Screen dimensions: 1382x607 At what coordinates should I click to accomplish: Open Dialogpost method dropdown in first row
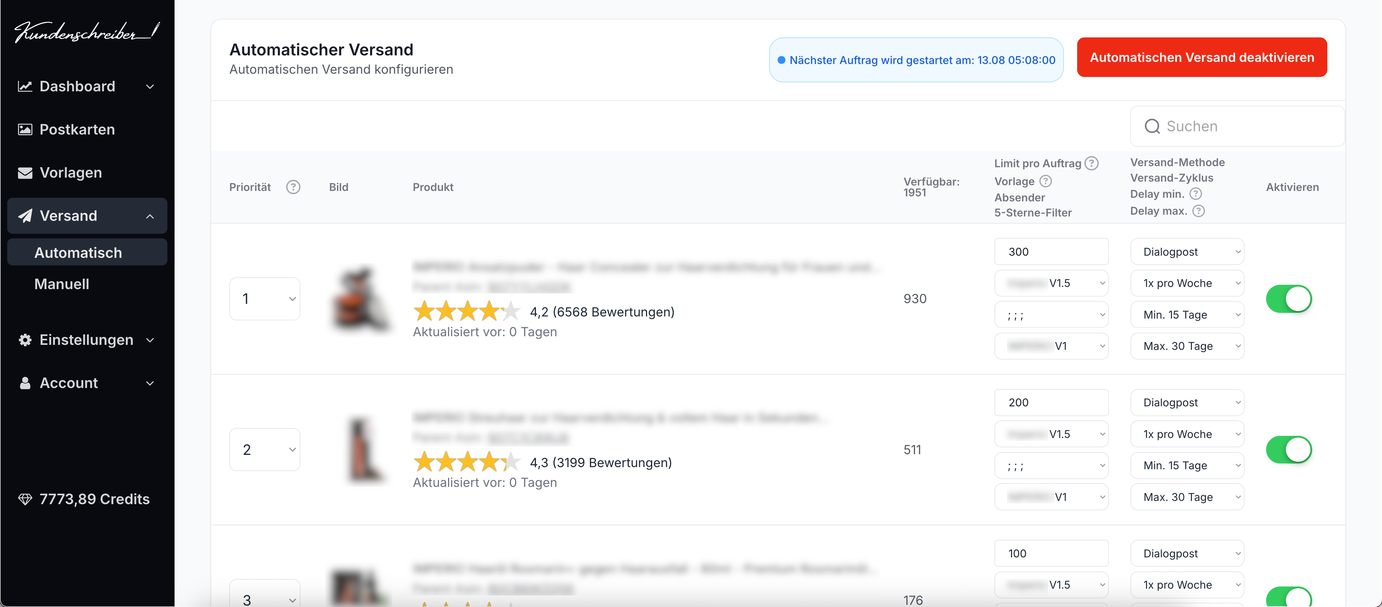coord(1187,251)
